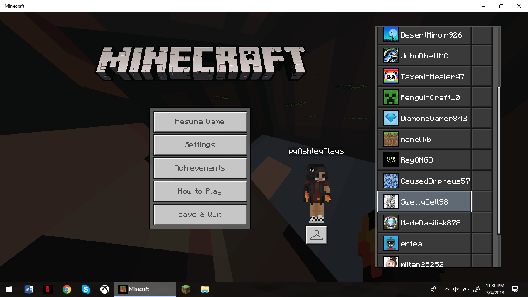Click RayOMG3's black cat face avatar
The width and height of the screenshot is (528, 297).
click(390, 160)
